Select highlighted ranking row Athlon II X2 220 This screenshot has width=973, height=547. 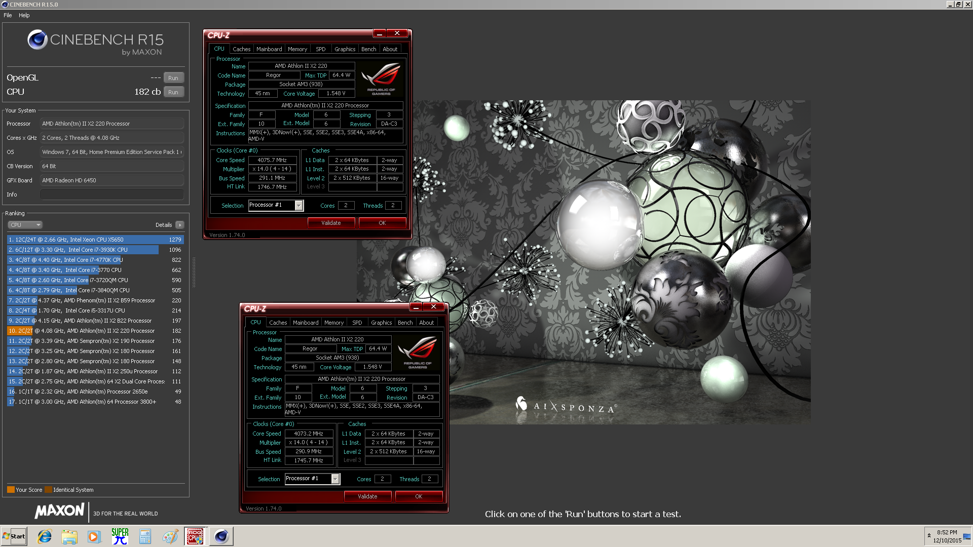[95, 331]
